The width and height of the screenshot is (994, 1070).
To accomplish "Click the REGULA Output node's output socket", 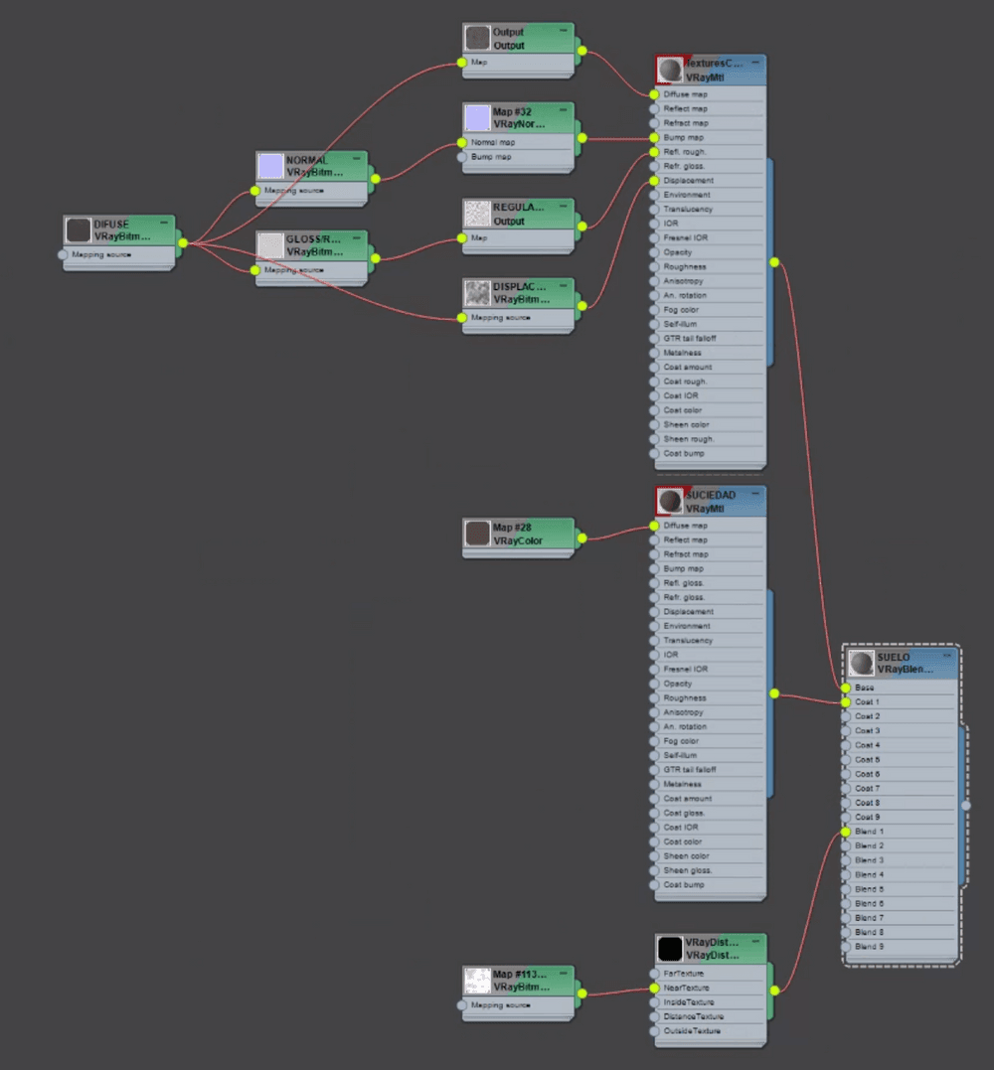I will pyautogui.click(x=582, y=226).
